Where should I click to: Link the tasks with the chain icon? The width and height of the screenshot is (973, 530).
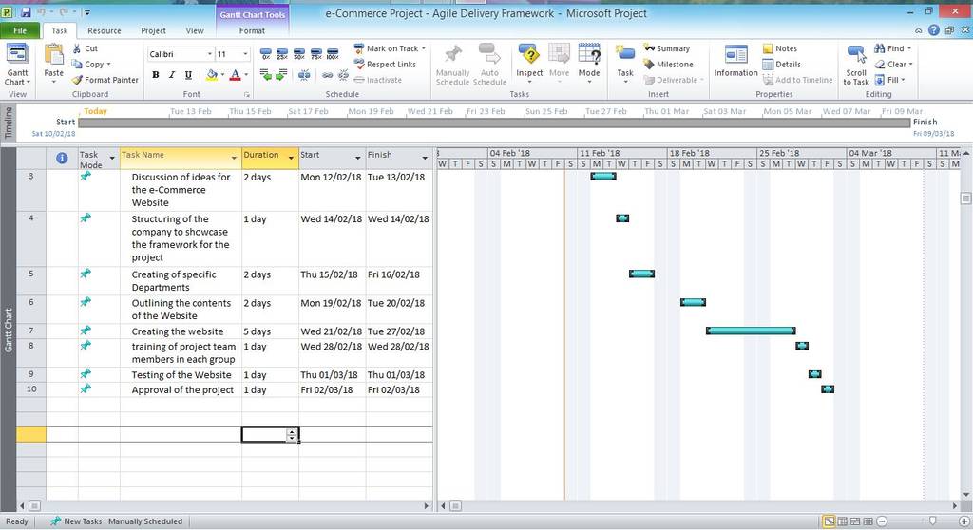327,75
